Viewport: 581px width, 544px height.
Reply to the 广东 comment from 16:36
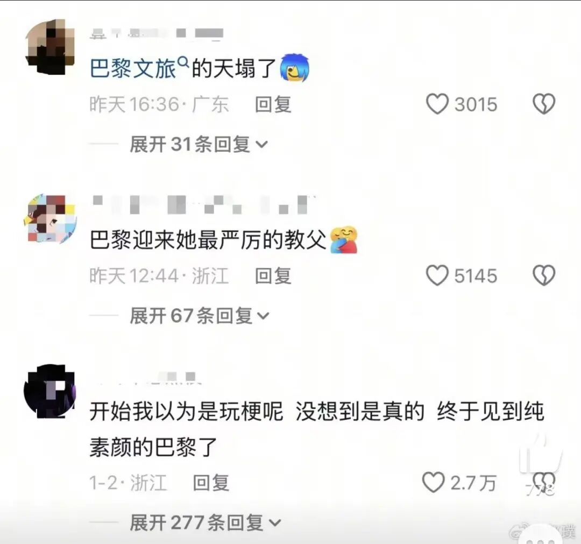273,104
